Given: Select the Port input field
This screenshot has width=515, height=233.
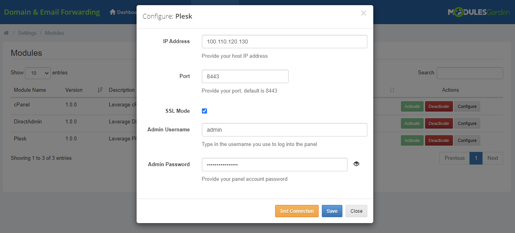Looking at the screenshot, I should (x=245, y=76).
